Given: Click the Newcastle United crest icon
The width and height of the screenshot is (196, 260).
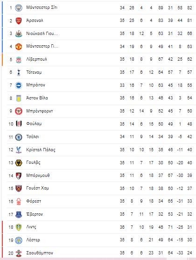Looking at the screenshot, I should [19, 34].
